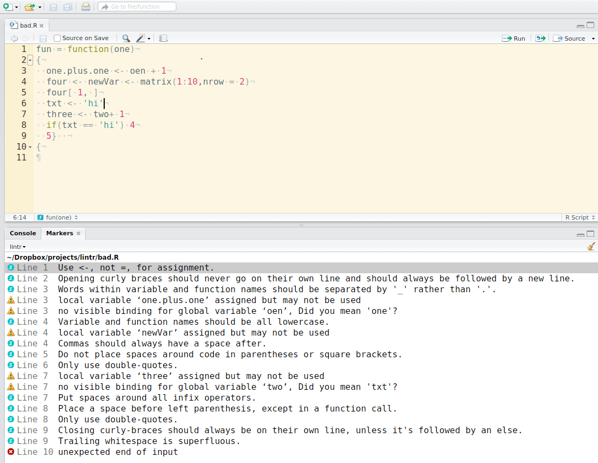
Task: Open the lintr markers set dropdown
Action: (16, 246)
